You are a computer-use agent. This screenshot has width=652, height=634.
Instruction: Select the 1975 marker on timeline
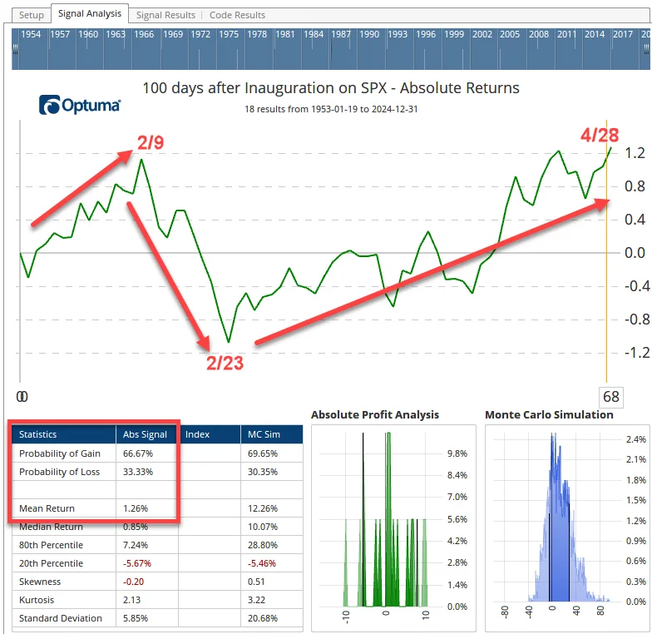[x=229, y=34]
